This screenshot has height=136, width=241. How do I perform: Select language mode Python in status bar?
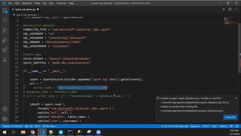tap(223, 126)
